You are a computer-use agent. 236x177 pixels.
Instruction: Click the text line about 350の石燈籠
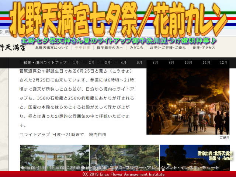(77, 98)
